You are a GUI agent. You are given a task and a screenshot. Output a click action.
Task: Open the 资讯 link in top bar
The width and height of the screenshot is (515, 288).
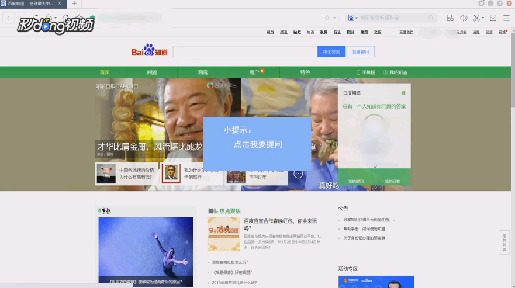pyautogui.click(x=284, y=32)
